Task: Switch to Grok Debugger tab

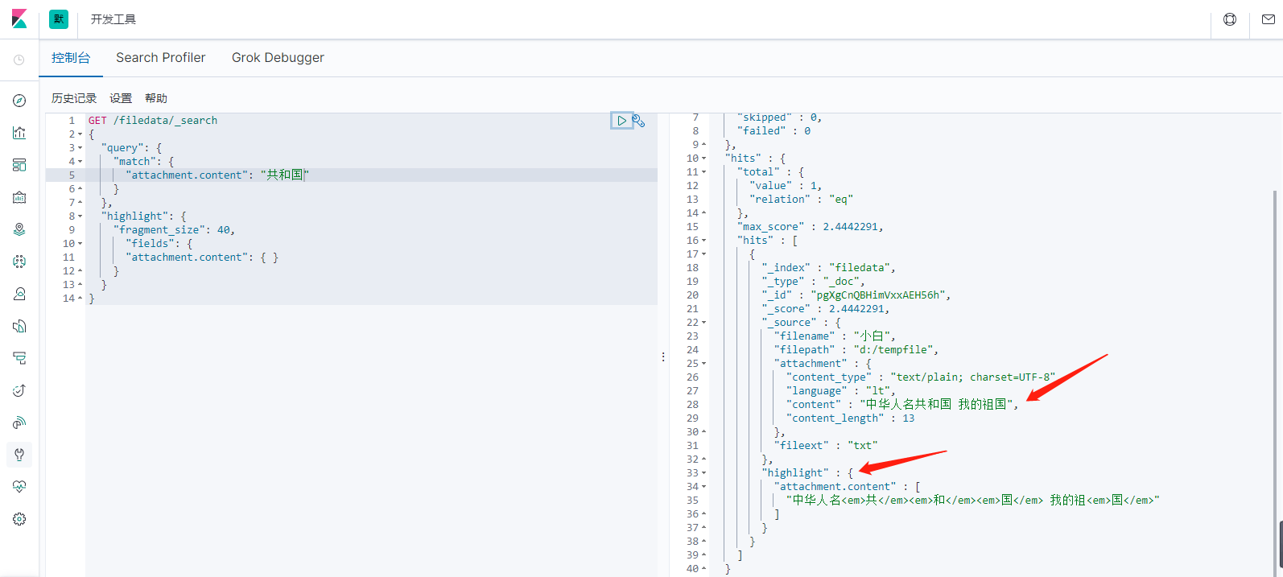Action: pos(278,58)
